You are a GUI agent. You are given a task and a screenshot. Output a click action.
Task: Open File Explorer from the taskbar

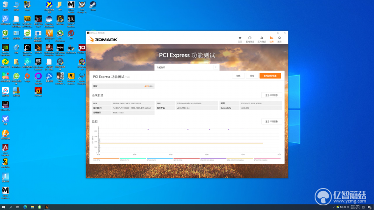(32, 207)
